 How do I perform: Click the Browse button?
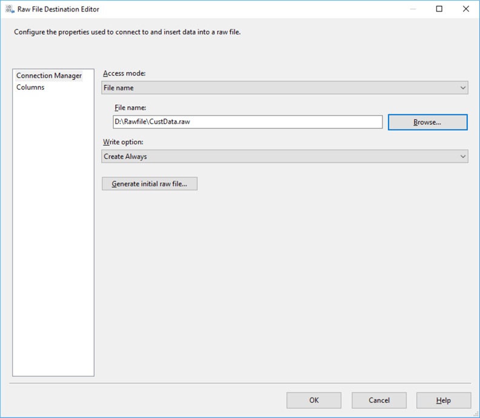coord(428,122)
